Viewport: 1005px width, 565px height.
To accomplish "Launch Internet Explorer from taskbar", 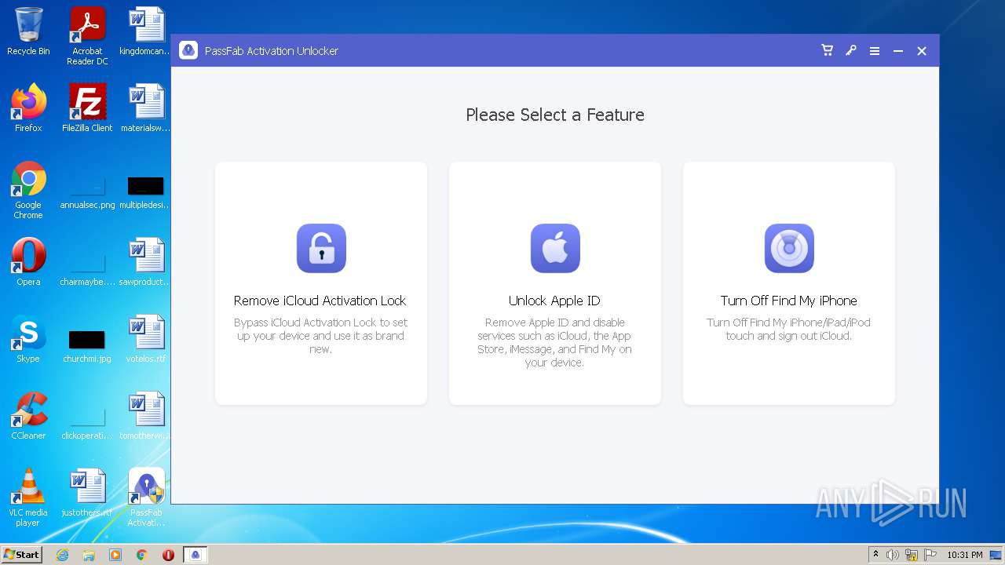I will [x=62, y=555].
